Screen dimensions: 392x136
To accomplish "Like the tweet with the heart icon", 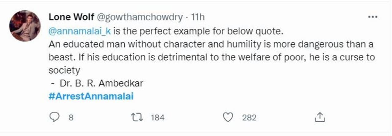I will 228,117.
